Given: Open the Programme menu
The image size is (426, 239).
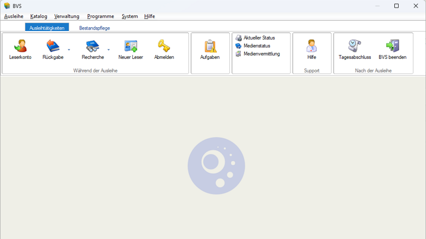Looking at the screenshot, I should pyautogui.click(x=100, y=16).
